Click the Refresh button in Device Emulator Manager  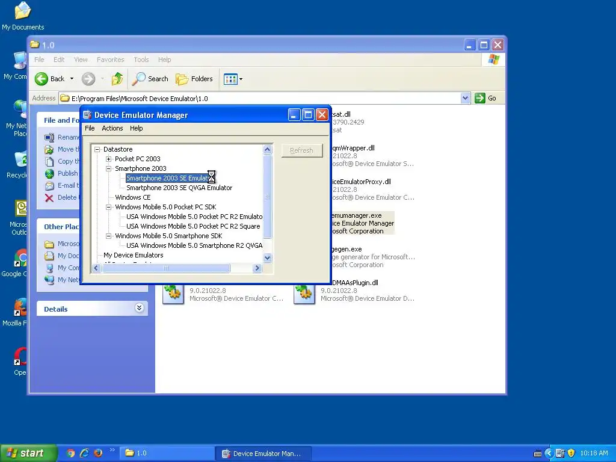tap(302, 150)
